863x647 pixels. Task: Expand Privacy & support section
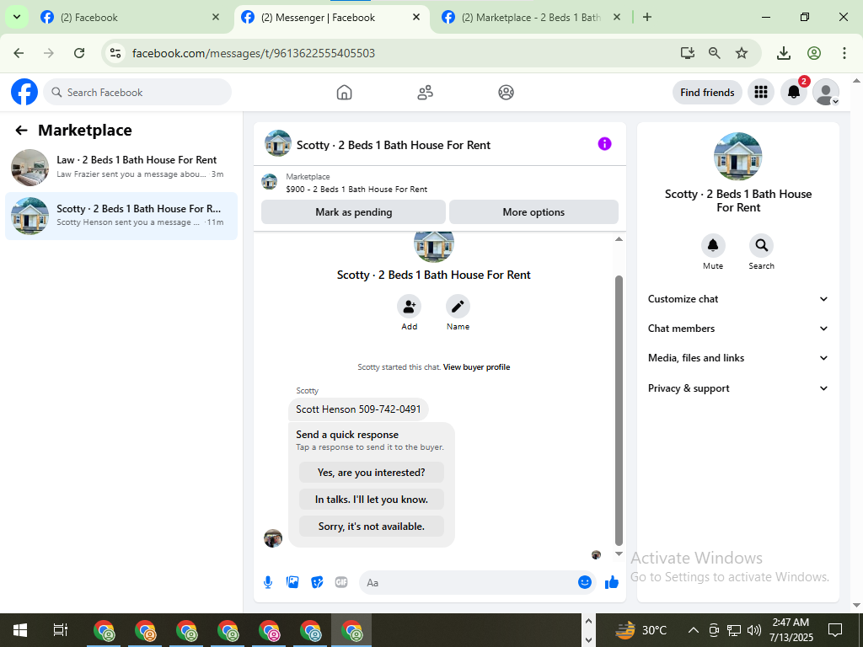(x=738, y=388)
